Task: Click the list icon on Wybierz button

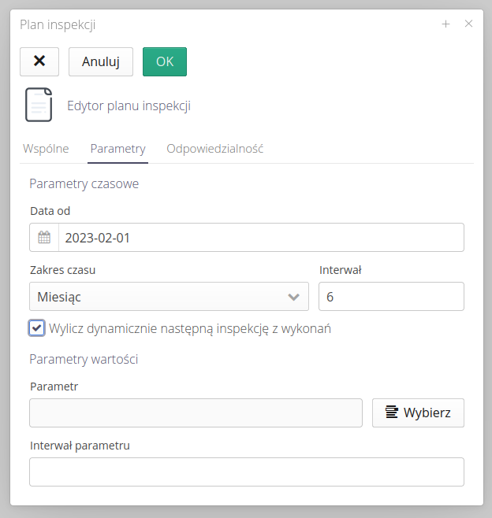Action: 391,413
